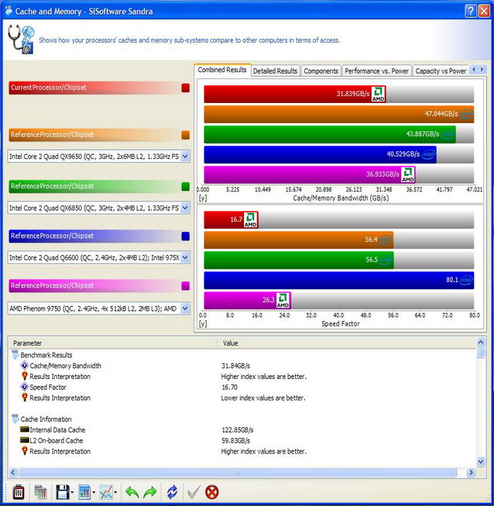494x506 pixels.
Task: Click the horizontal scroll left arrow
Action: click(x=13, y=473)
